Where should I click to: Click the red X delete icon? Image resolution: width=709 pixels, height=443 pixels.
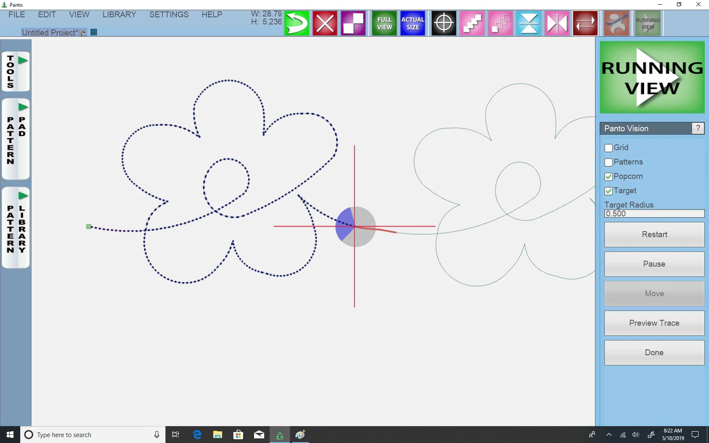pos(325,23)
